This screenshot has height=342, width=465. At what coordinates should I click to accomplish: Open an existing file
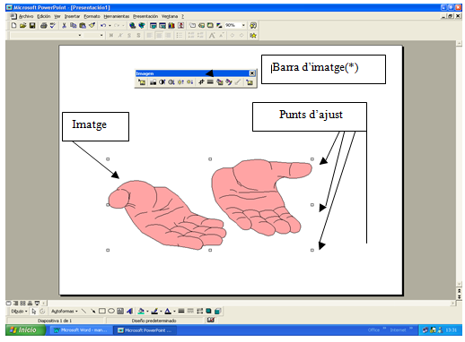pyautogui.click(x=23, y=26)
